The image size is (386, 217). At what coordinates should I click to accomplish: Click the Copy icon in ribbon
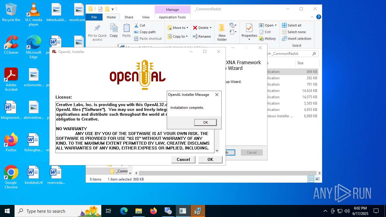(114, 28)
